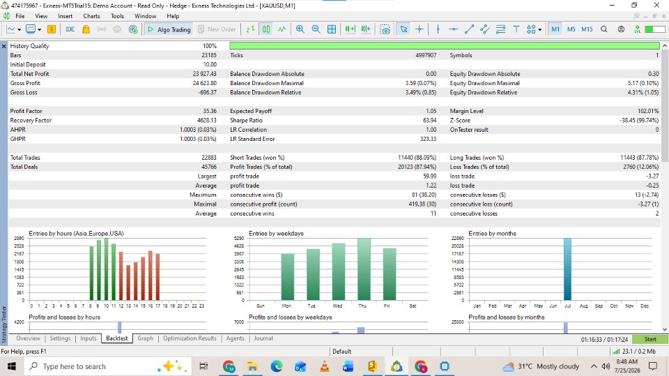Expand the profiles dropdown arrow
669x376 pixels.
39,29
